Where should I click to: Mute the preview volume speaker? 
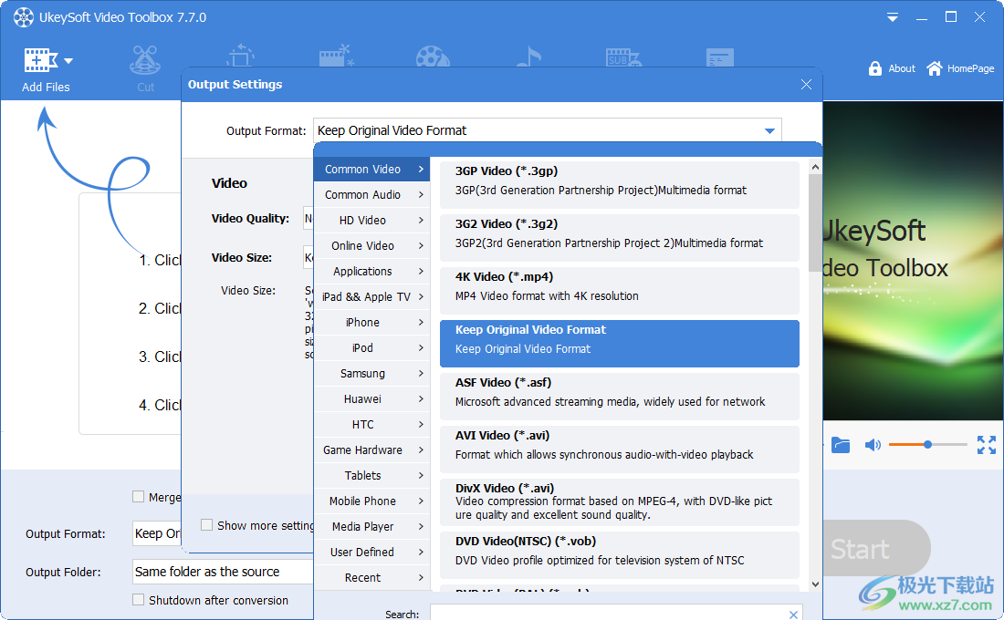point(873,445)
